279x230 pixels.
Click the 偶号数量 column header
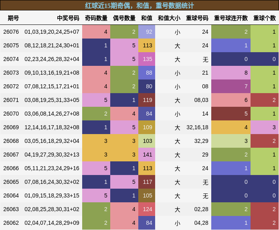pyautogui.click(x=124, y=18)
